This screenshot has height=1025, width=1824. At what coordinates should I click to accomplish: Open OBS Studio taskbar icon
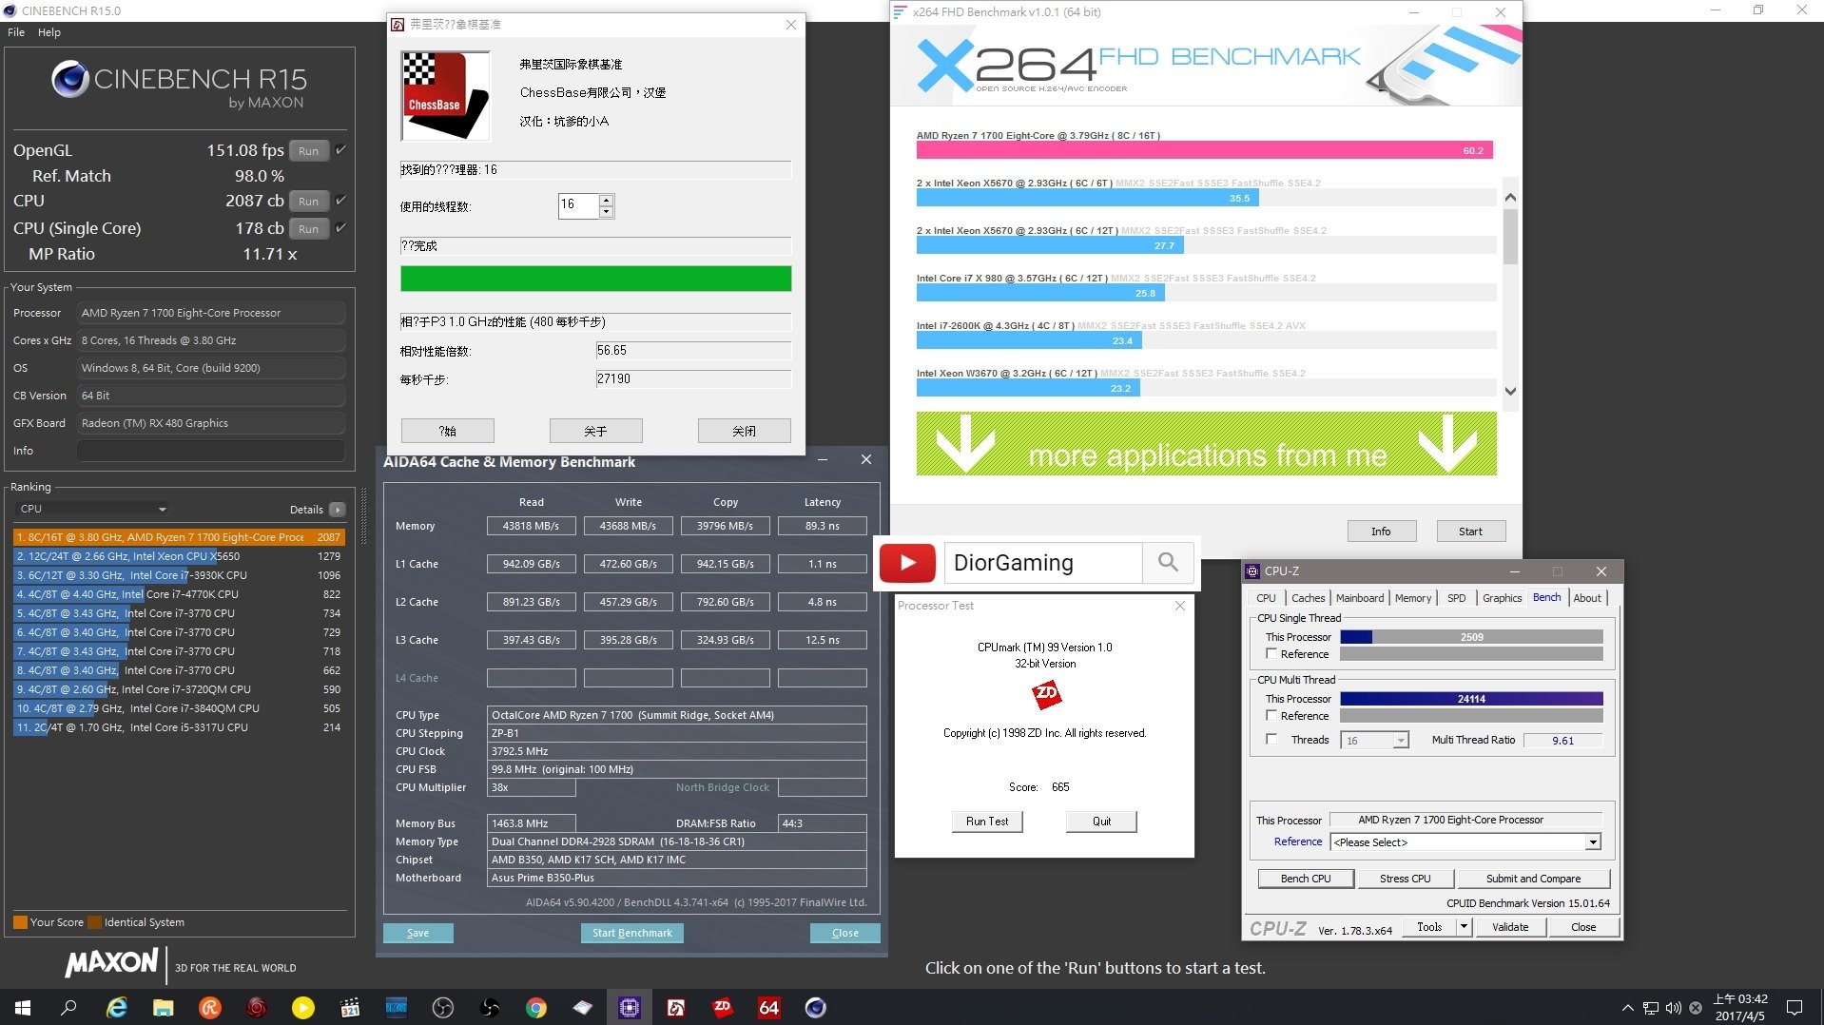coord(442,1007)
